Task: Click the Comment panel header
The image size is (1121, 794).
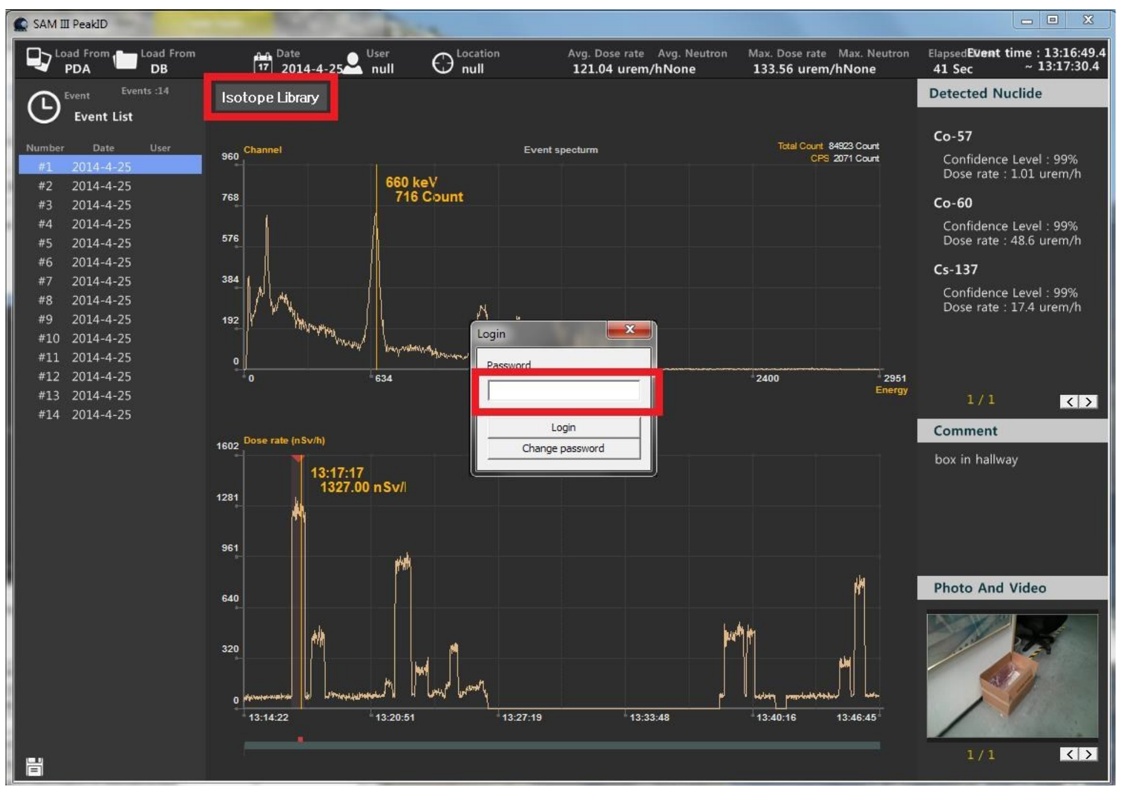Action: (1012, 431)
